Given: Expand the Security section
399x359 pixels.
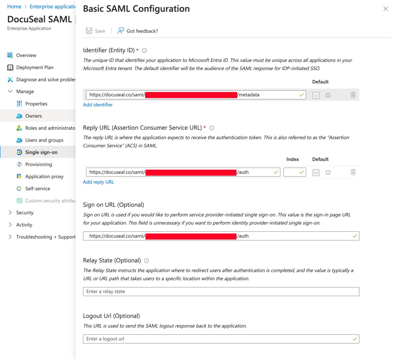Looking at the screenshot, I should tap(10, 212).
